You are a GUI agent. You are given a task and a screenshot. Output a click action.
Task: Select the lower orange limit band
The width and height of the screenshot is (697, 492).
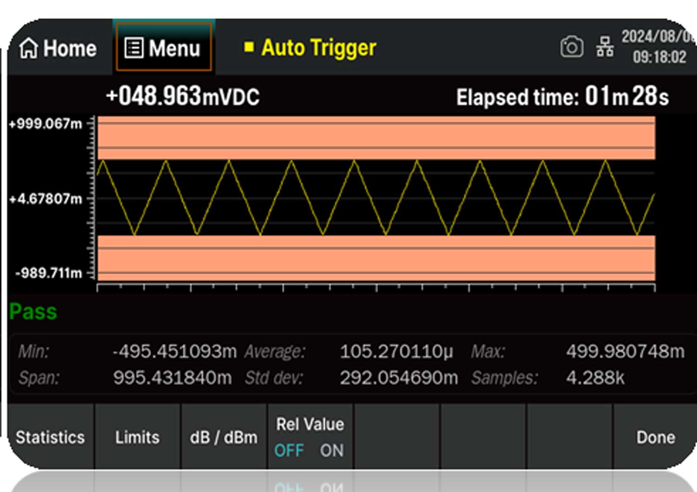click(376, 258)
